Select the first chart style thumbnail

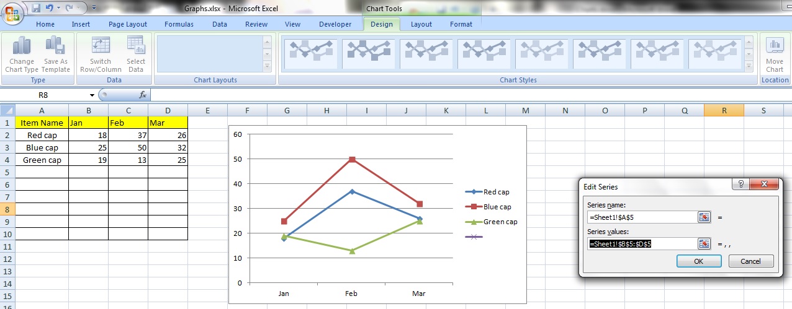[310, 54]
